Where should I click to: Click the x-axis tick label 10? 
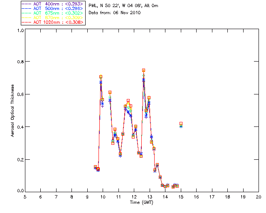pyautogui.click(x=103, y=197)
